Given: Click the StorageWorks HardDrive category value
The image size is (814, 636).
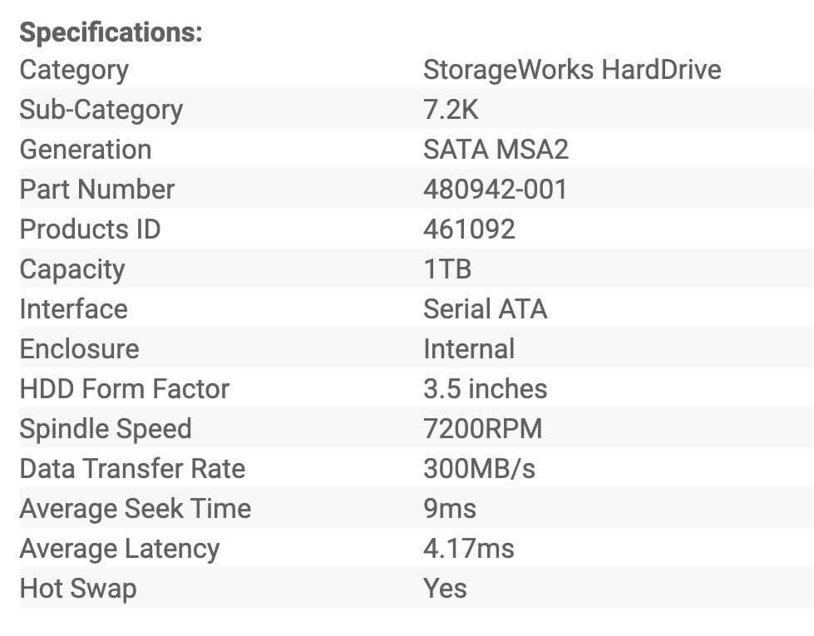Looking at the screenshot, I should (571, 70).
